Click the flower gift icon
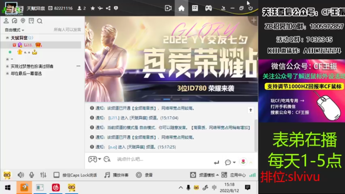This screenshot has width=345, height=194. [243, 162]
